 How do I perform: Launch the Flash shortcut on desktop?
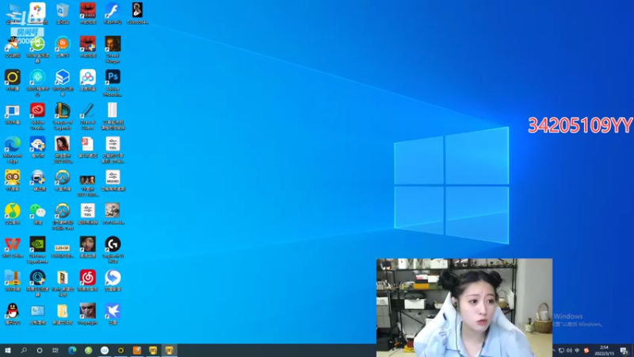113,13
